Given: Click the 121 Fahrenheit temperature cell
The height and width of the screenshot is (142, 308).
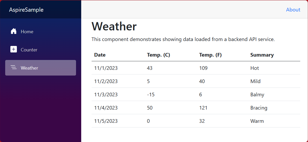Looking at the screenshot, I should tap(203, 108).
